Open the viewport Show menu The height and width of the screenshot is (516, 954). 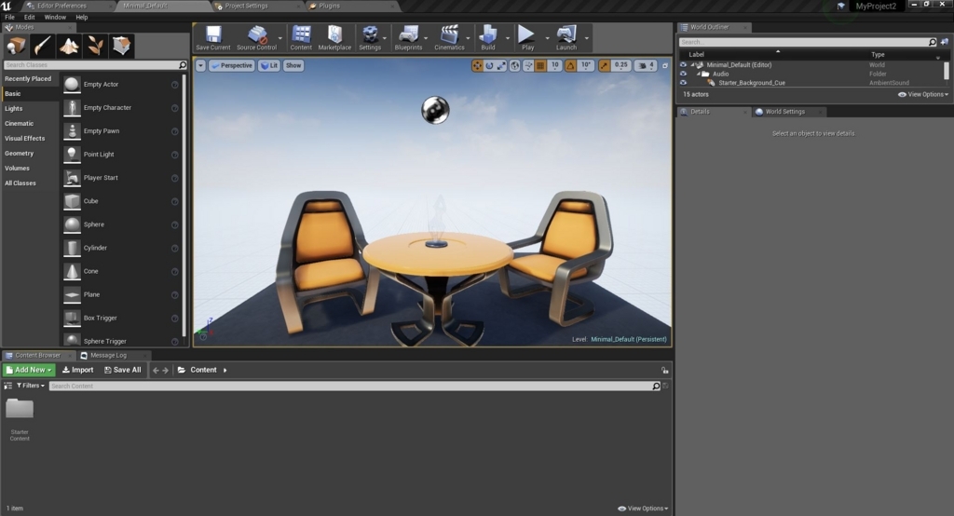[x=293, y=65]
